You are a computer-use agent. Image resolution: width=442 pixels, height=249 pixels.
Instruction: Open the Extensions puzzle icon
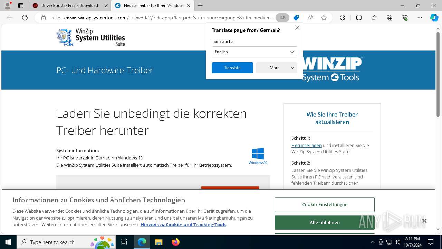click(342, 18)
